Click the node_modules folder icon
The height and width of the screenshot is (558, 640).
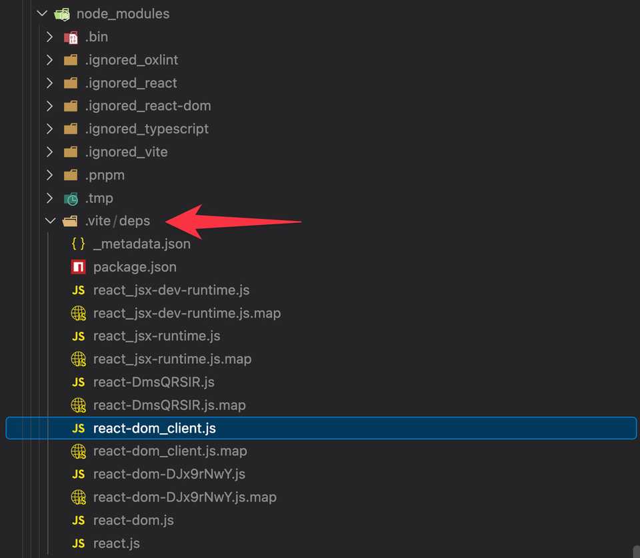62,14
